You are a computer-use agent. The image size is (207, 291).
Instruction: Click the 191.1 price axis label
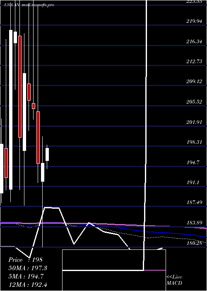pyautogui.click(x=193, y=182)
